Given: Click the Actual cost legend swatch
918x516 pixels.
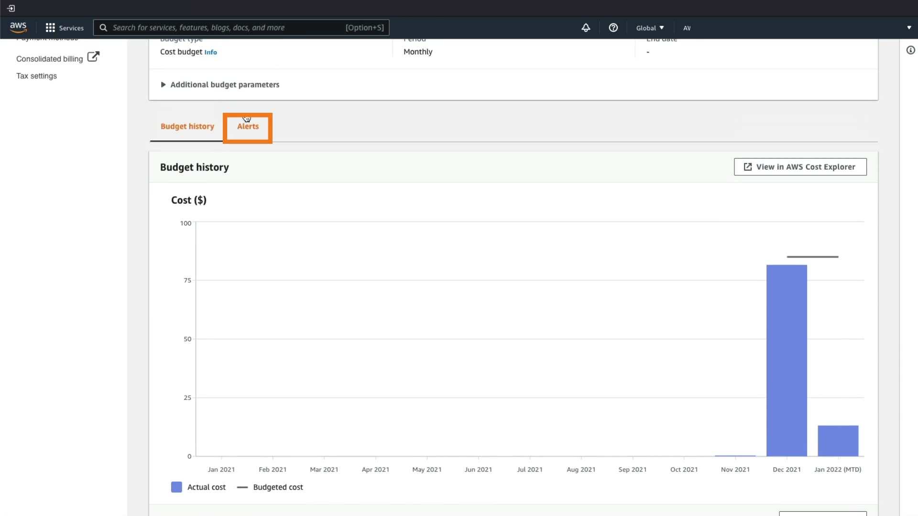Looking at the screenshot, I should [x=176, y=487].
